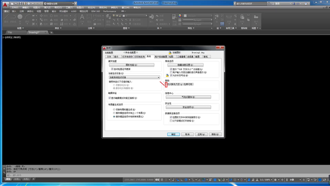Image resolution: width=330 pixels, height=186 pixels.
Task: Uncheck the show OLE text size dialog option
Action: pos(171,69)
